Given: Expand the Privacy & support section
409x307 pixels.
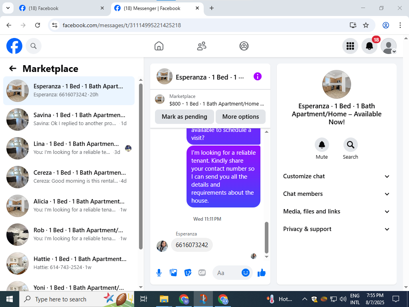Looking at the screenshot, I should pos(336,229).
